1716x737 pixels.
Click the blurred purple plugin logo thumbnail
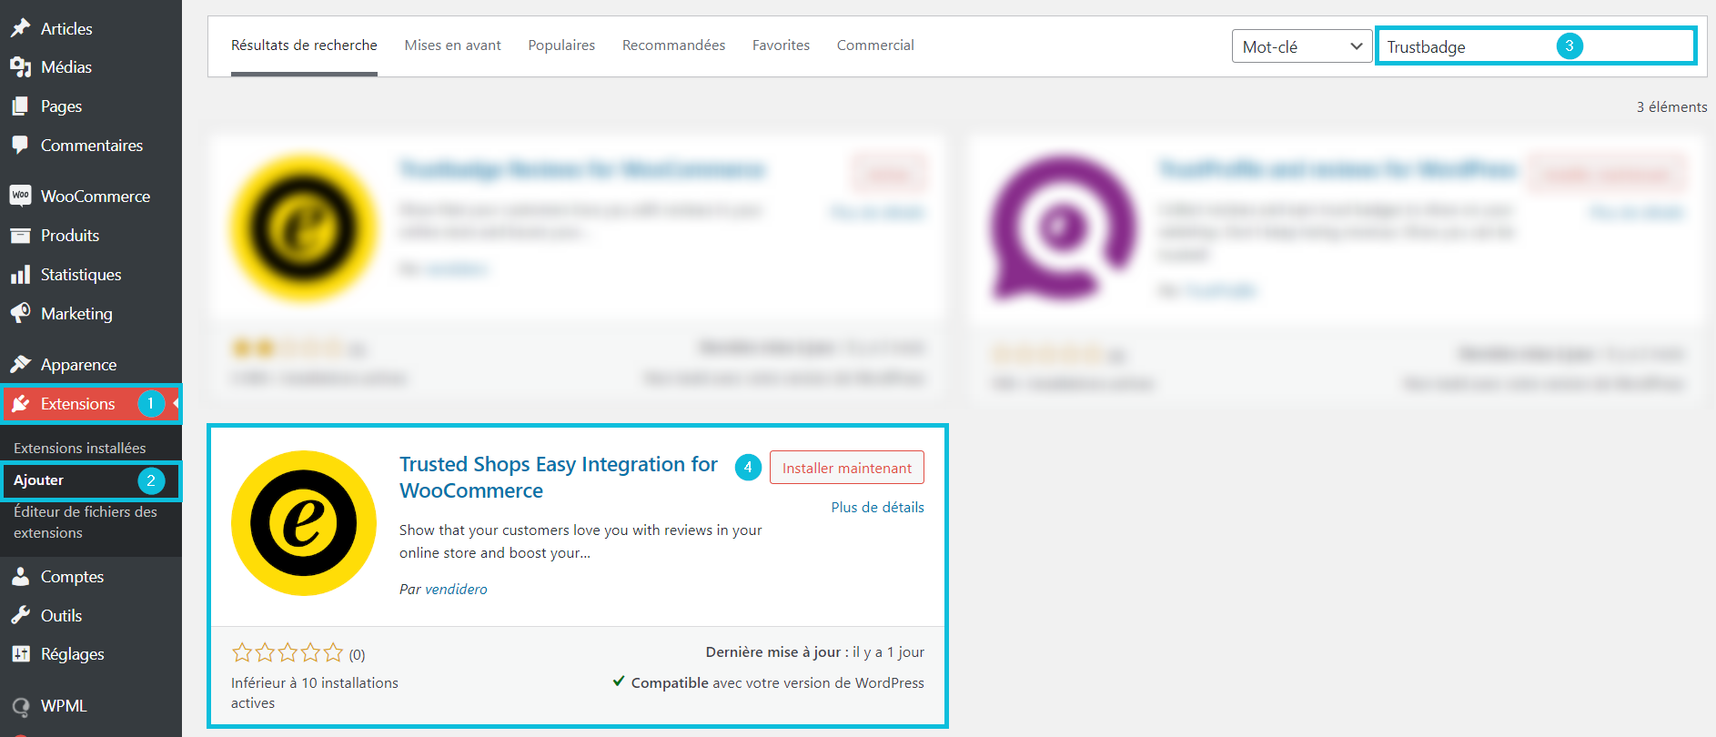[x=1062, y=227]
